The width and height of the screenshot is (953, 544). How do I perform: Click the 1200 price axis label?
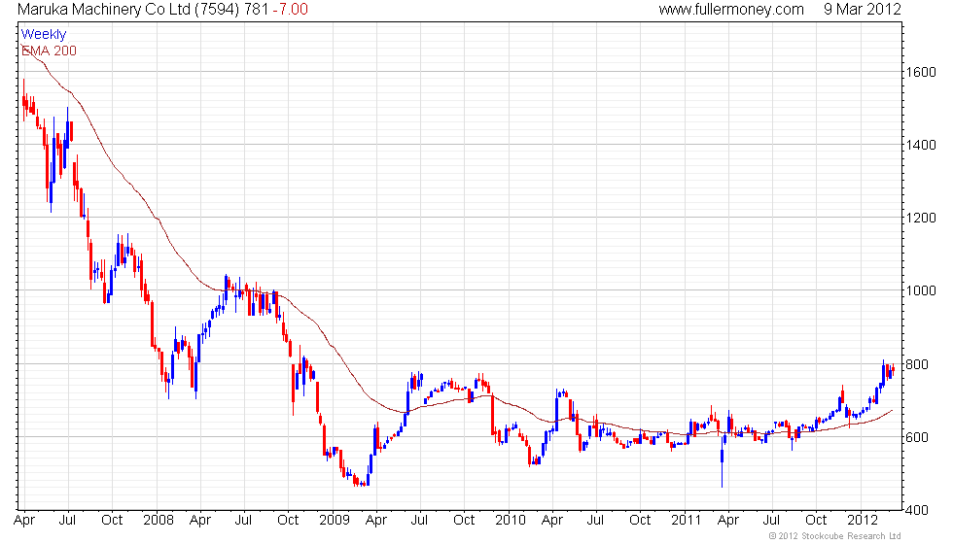pyautogui.click(x=921, y=218)
